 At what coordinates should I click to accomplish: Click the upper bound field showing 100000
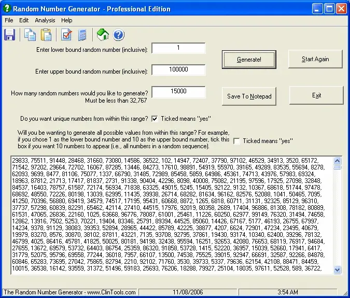[178, 69]
